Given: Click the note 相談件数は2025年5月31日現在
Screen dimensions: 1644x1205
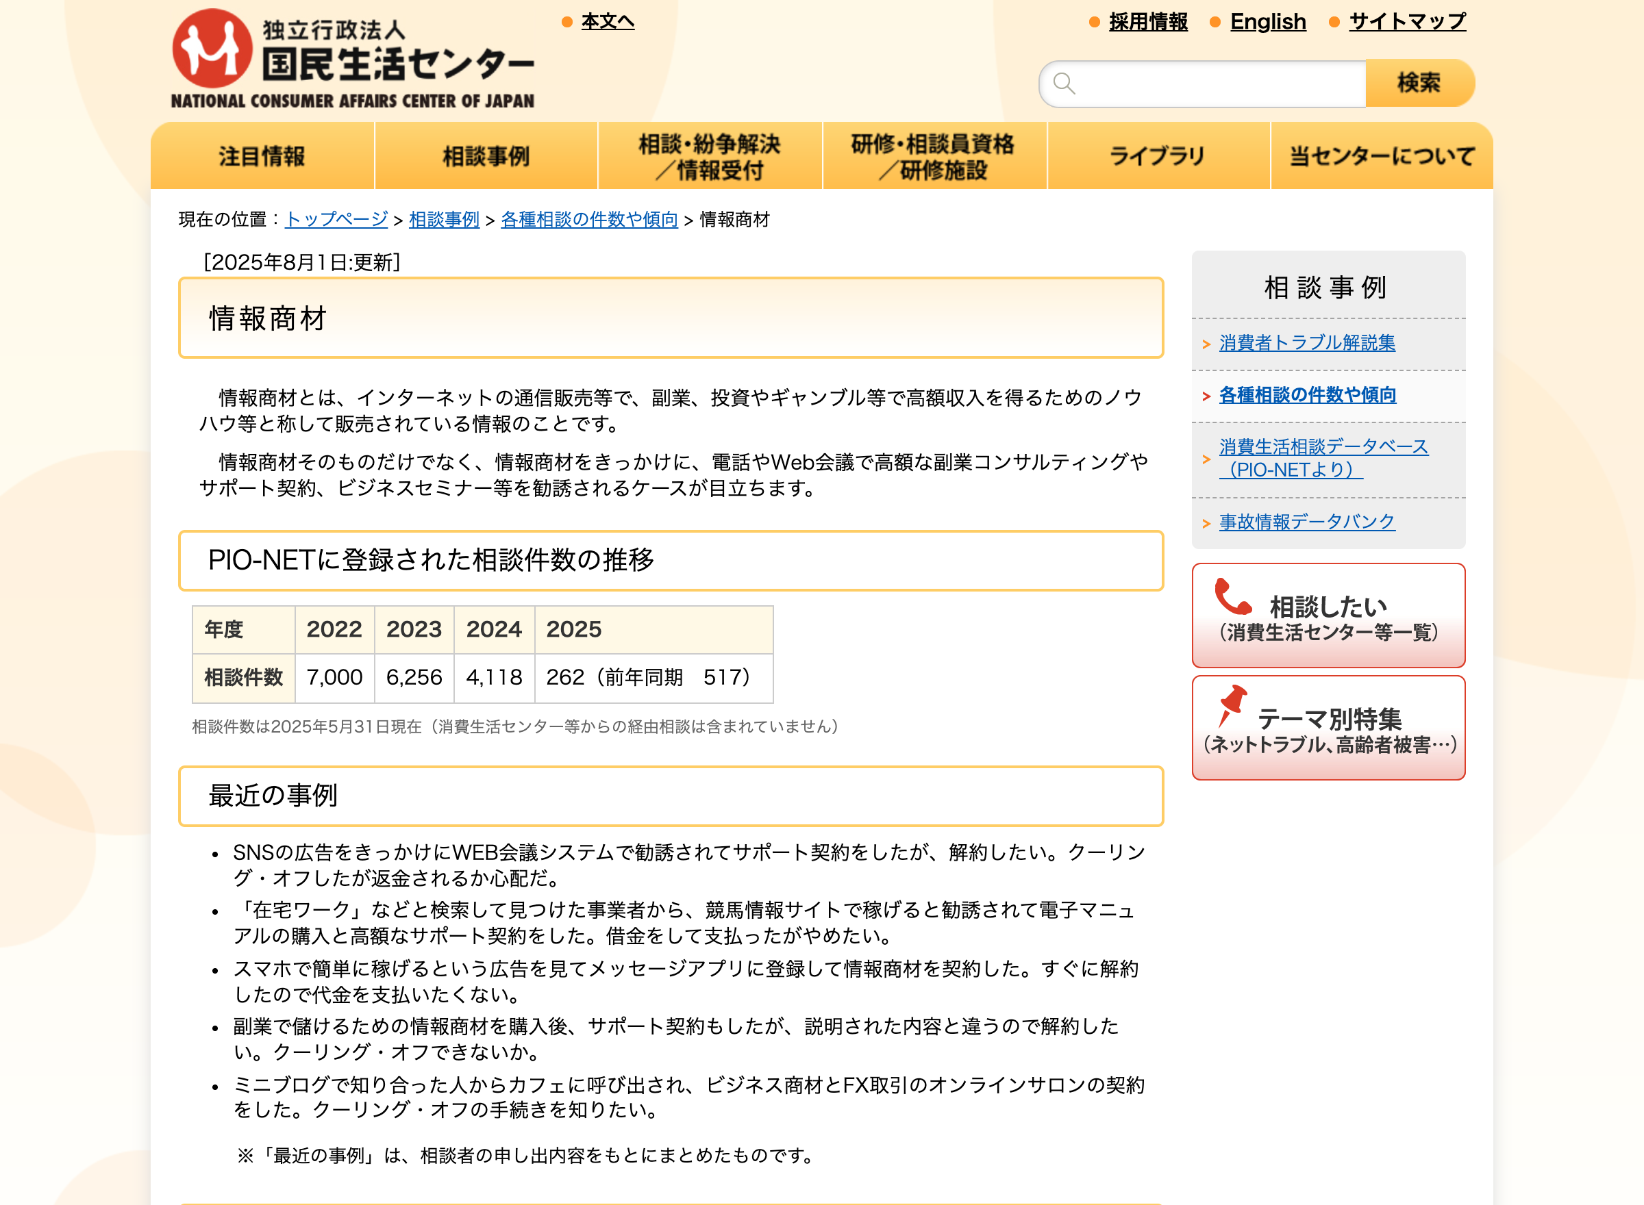Looking at the screenshot, I should pyautogui.click(x=515, y=726).
